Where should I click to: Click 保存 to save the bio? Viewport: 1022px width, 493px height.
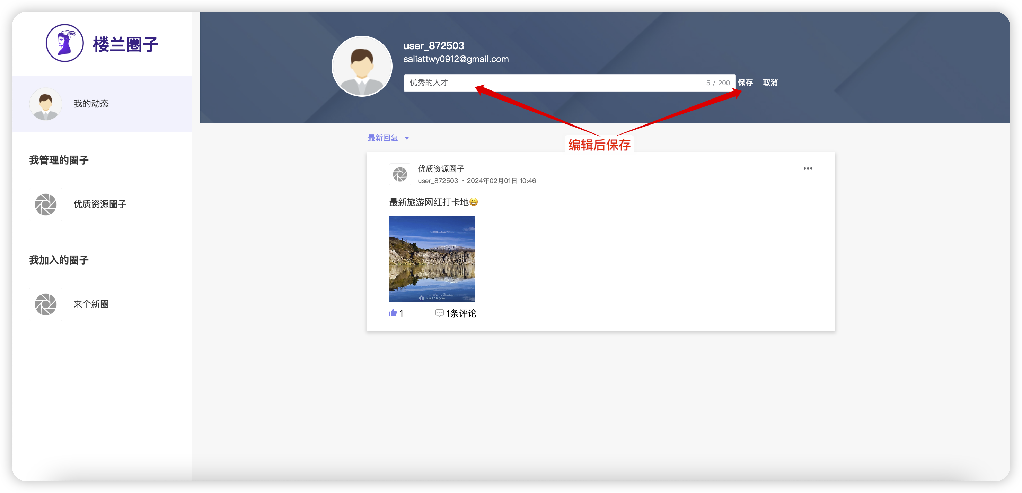click(x=745, y=83)
